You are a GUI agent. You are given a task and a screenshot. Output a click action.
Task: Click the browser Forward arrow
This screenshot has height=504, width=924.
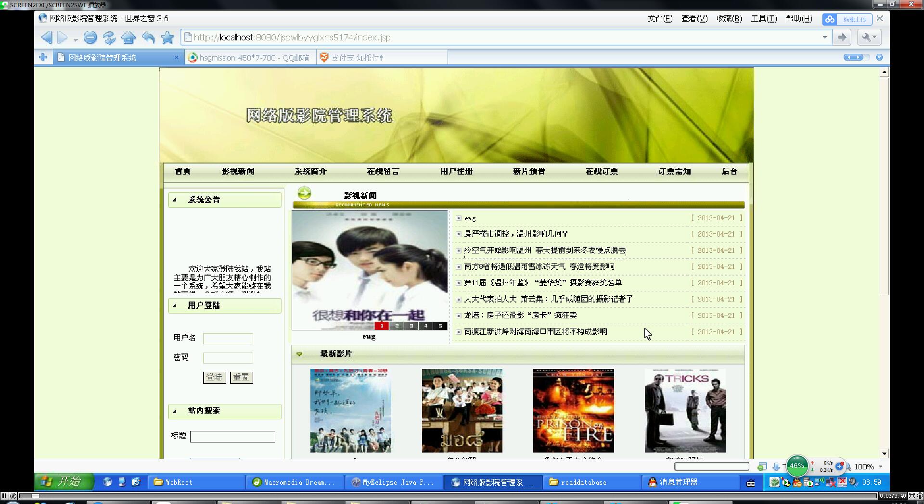pos(63,37)
